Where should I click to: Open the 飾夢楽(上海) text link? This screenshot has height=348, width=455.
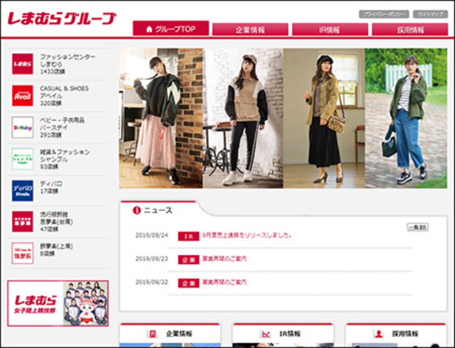[x=56, y=246]
